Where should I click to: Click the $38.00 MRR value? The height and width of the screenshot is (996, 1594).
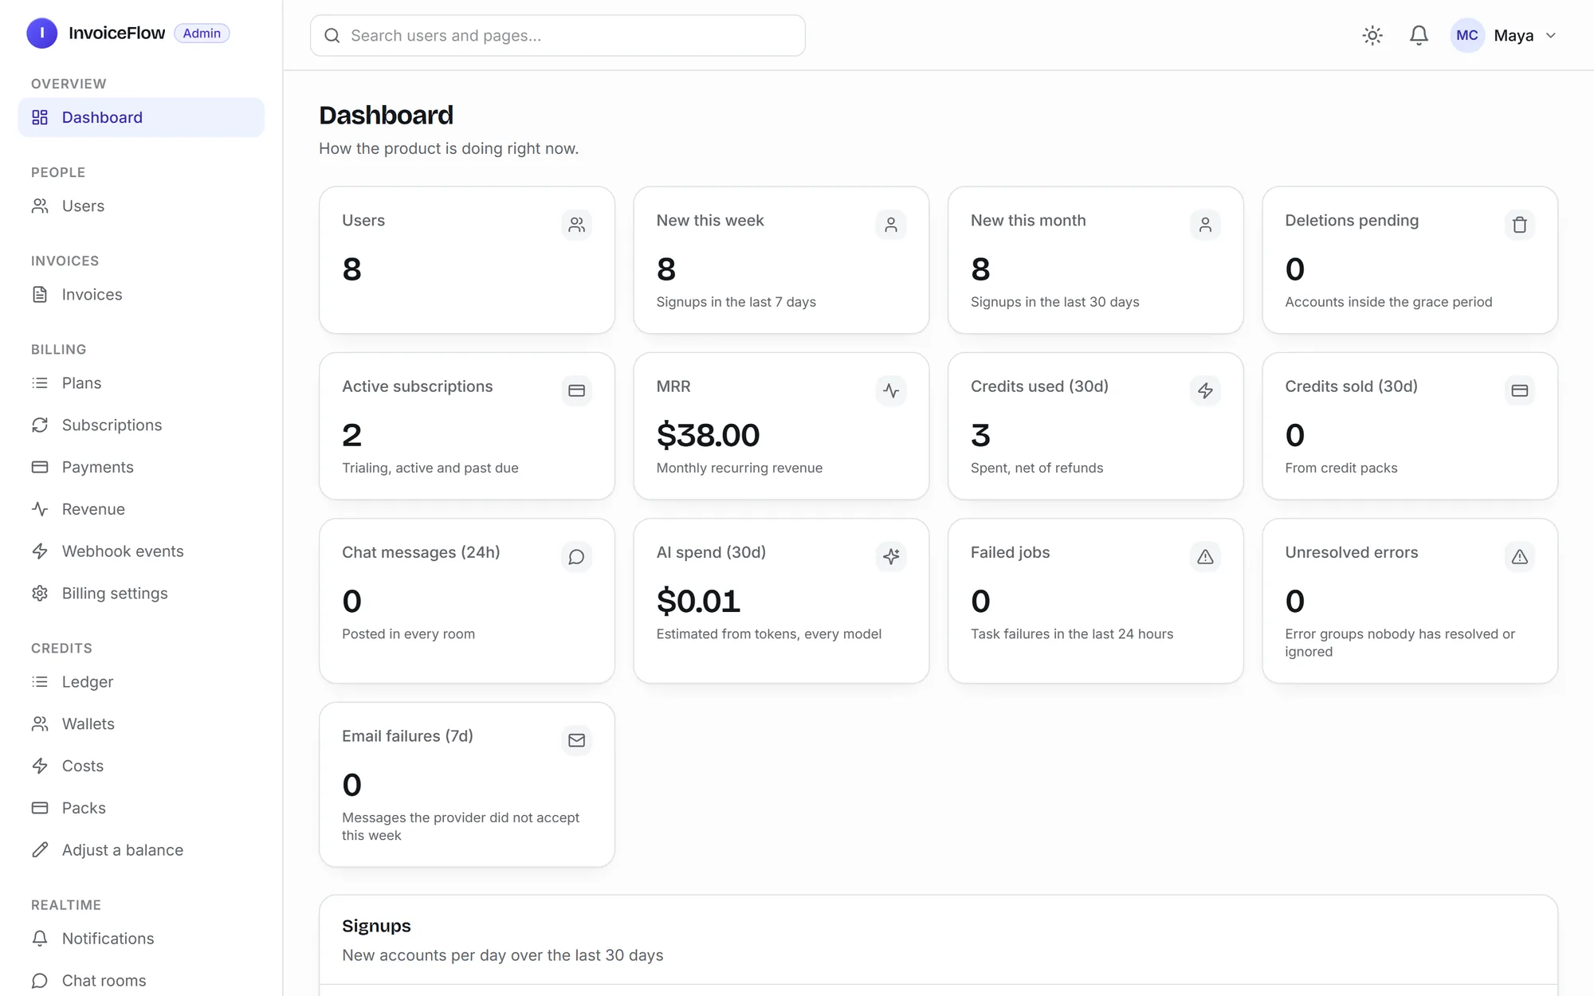(708, 435)
